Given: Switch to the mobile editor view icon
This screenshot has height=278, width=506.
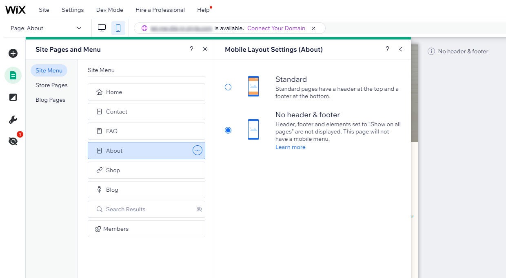Looking at the screenshot, I should [x=118, y=28].
